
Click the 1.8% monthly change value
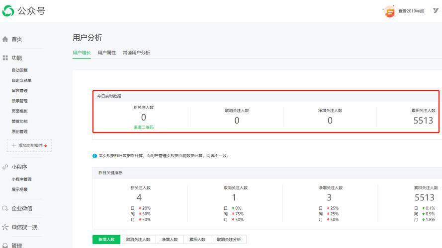tap(430, 220)
